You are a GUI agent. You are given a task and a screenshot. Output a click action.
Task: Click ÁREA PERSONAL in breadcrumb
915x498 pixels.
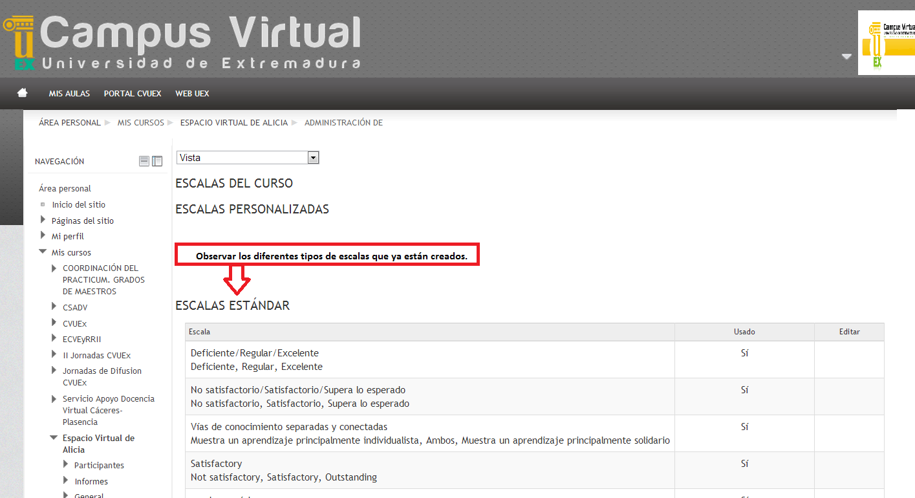click(70, 123)
